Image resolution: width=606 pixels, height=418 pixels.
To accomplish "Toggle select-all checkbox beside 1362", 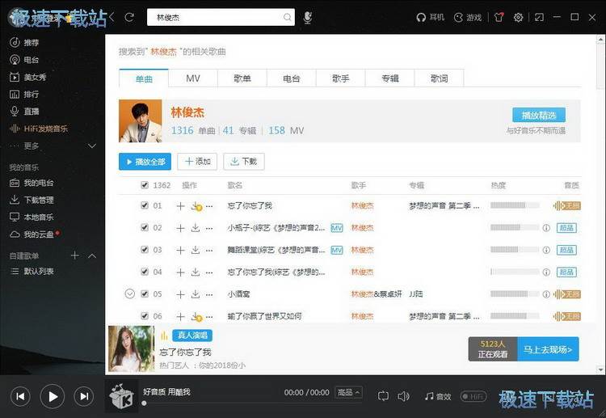I will (145, 185).
